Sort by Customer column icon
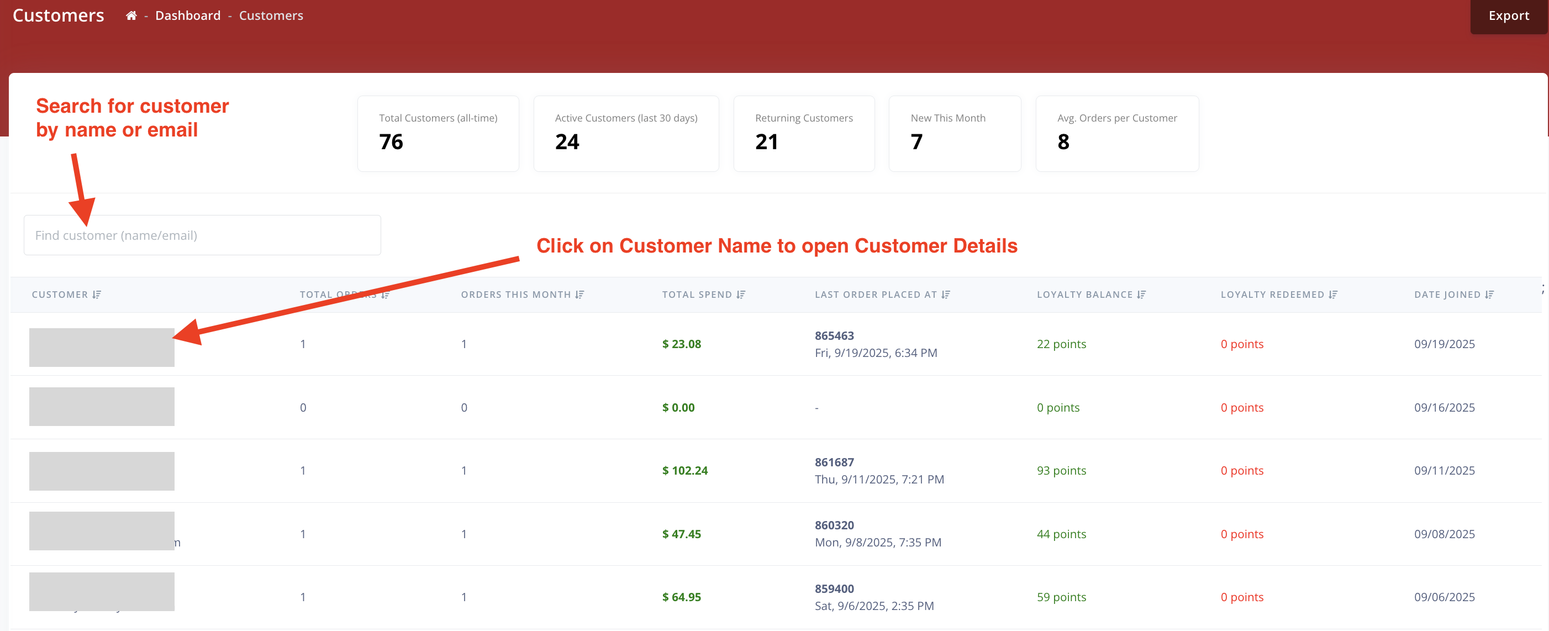This screenshot has width=1549, height=631. point(97,294)
